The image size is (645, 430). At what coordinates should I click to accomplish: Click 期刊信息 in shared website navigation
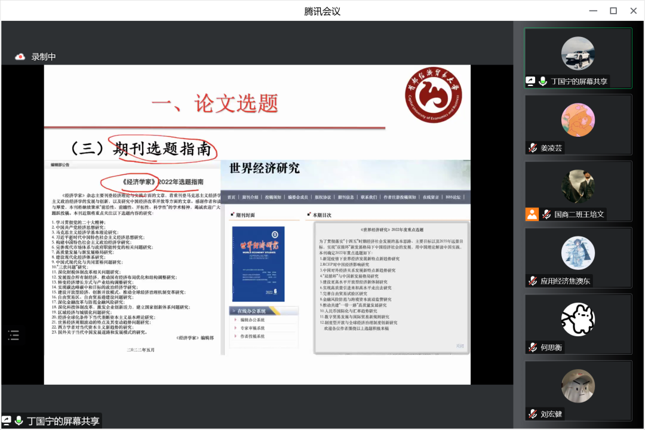pos(346,197)
